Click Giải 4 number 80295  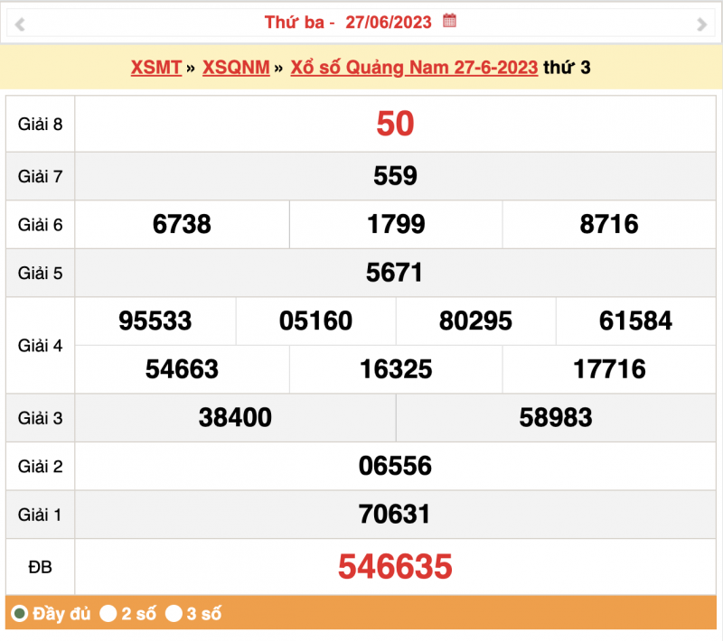[x=475, y=320]
